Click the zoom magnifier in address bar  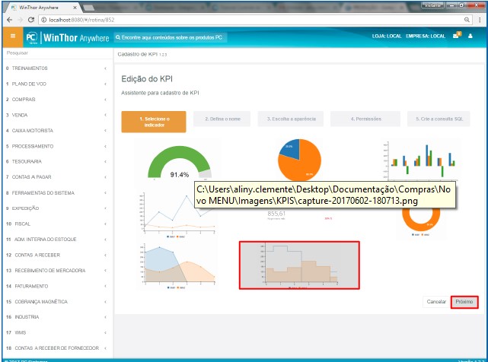(x=467, y=20)
